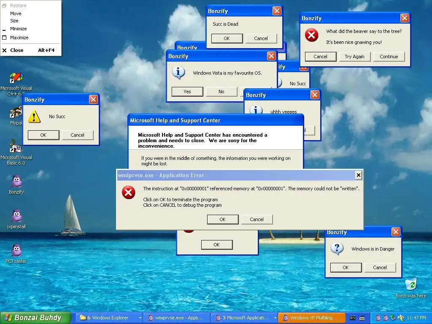Image resolution: width=432 pixels, height=324 pixels.
Task: Click the green Safely Remove Hardware tray icon
Action: (393, 318)
